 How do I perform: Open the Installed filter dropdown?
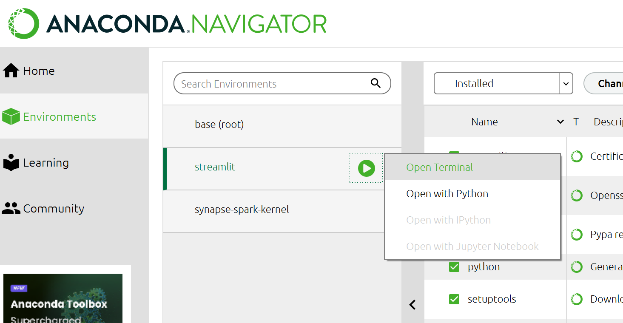[x=566, y=84]
